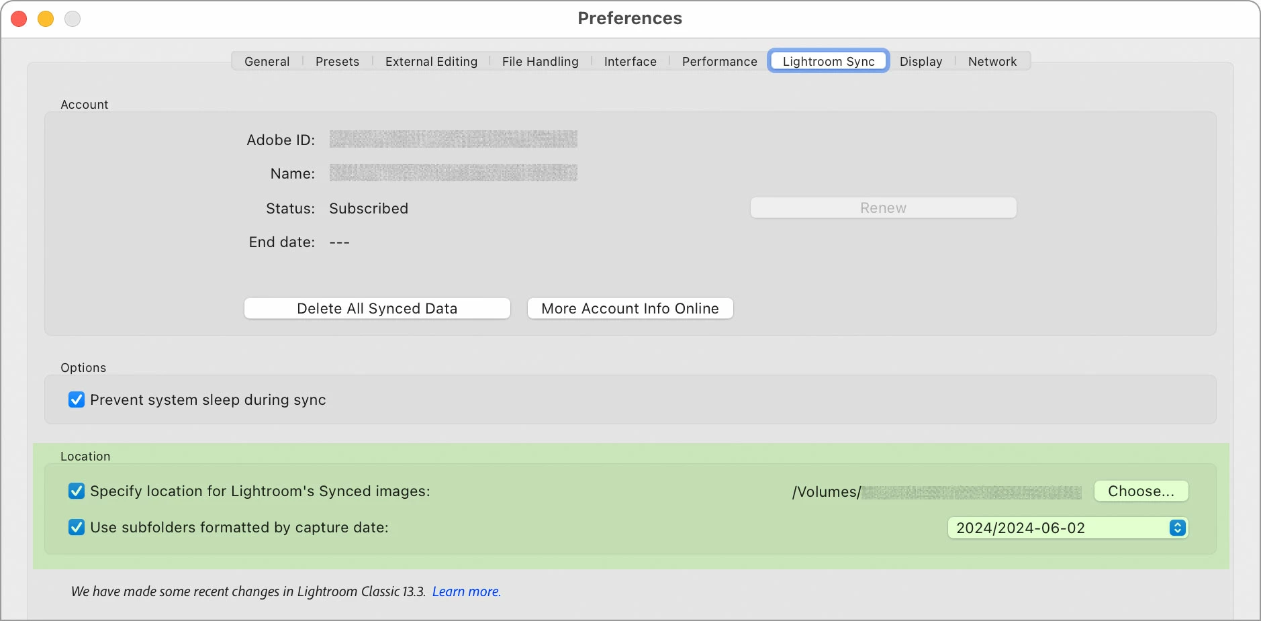Open the capture date format dropdown
This screenshot has width=1261, height=621.
(x=1068, y=528)
